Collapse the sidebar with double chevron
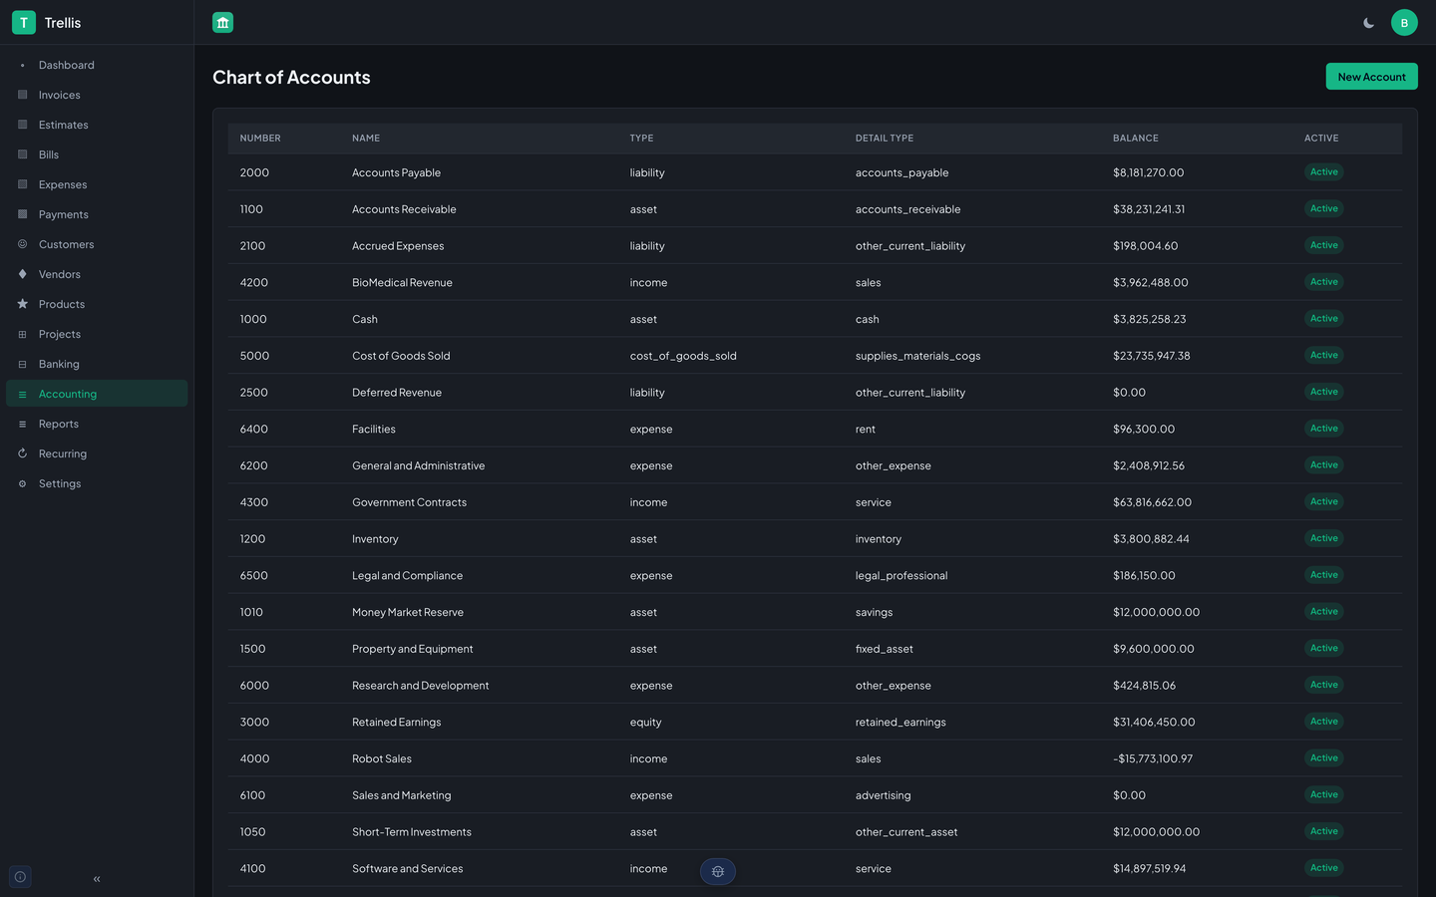This screenshot has width=1436, height=897. coord(97,879)
